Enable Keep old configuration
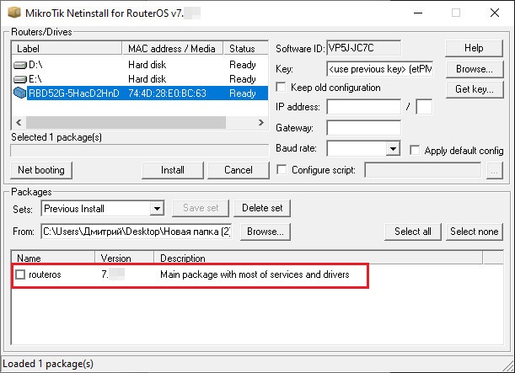This screenshot has width=515, height=373. [x=282, y=87]
